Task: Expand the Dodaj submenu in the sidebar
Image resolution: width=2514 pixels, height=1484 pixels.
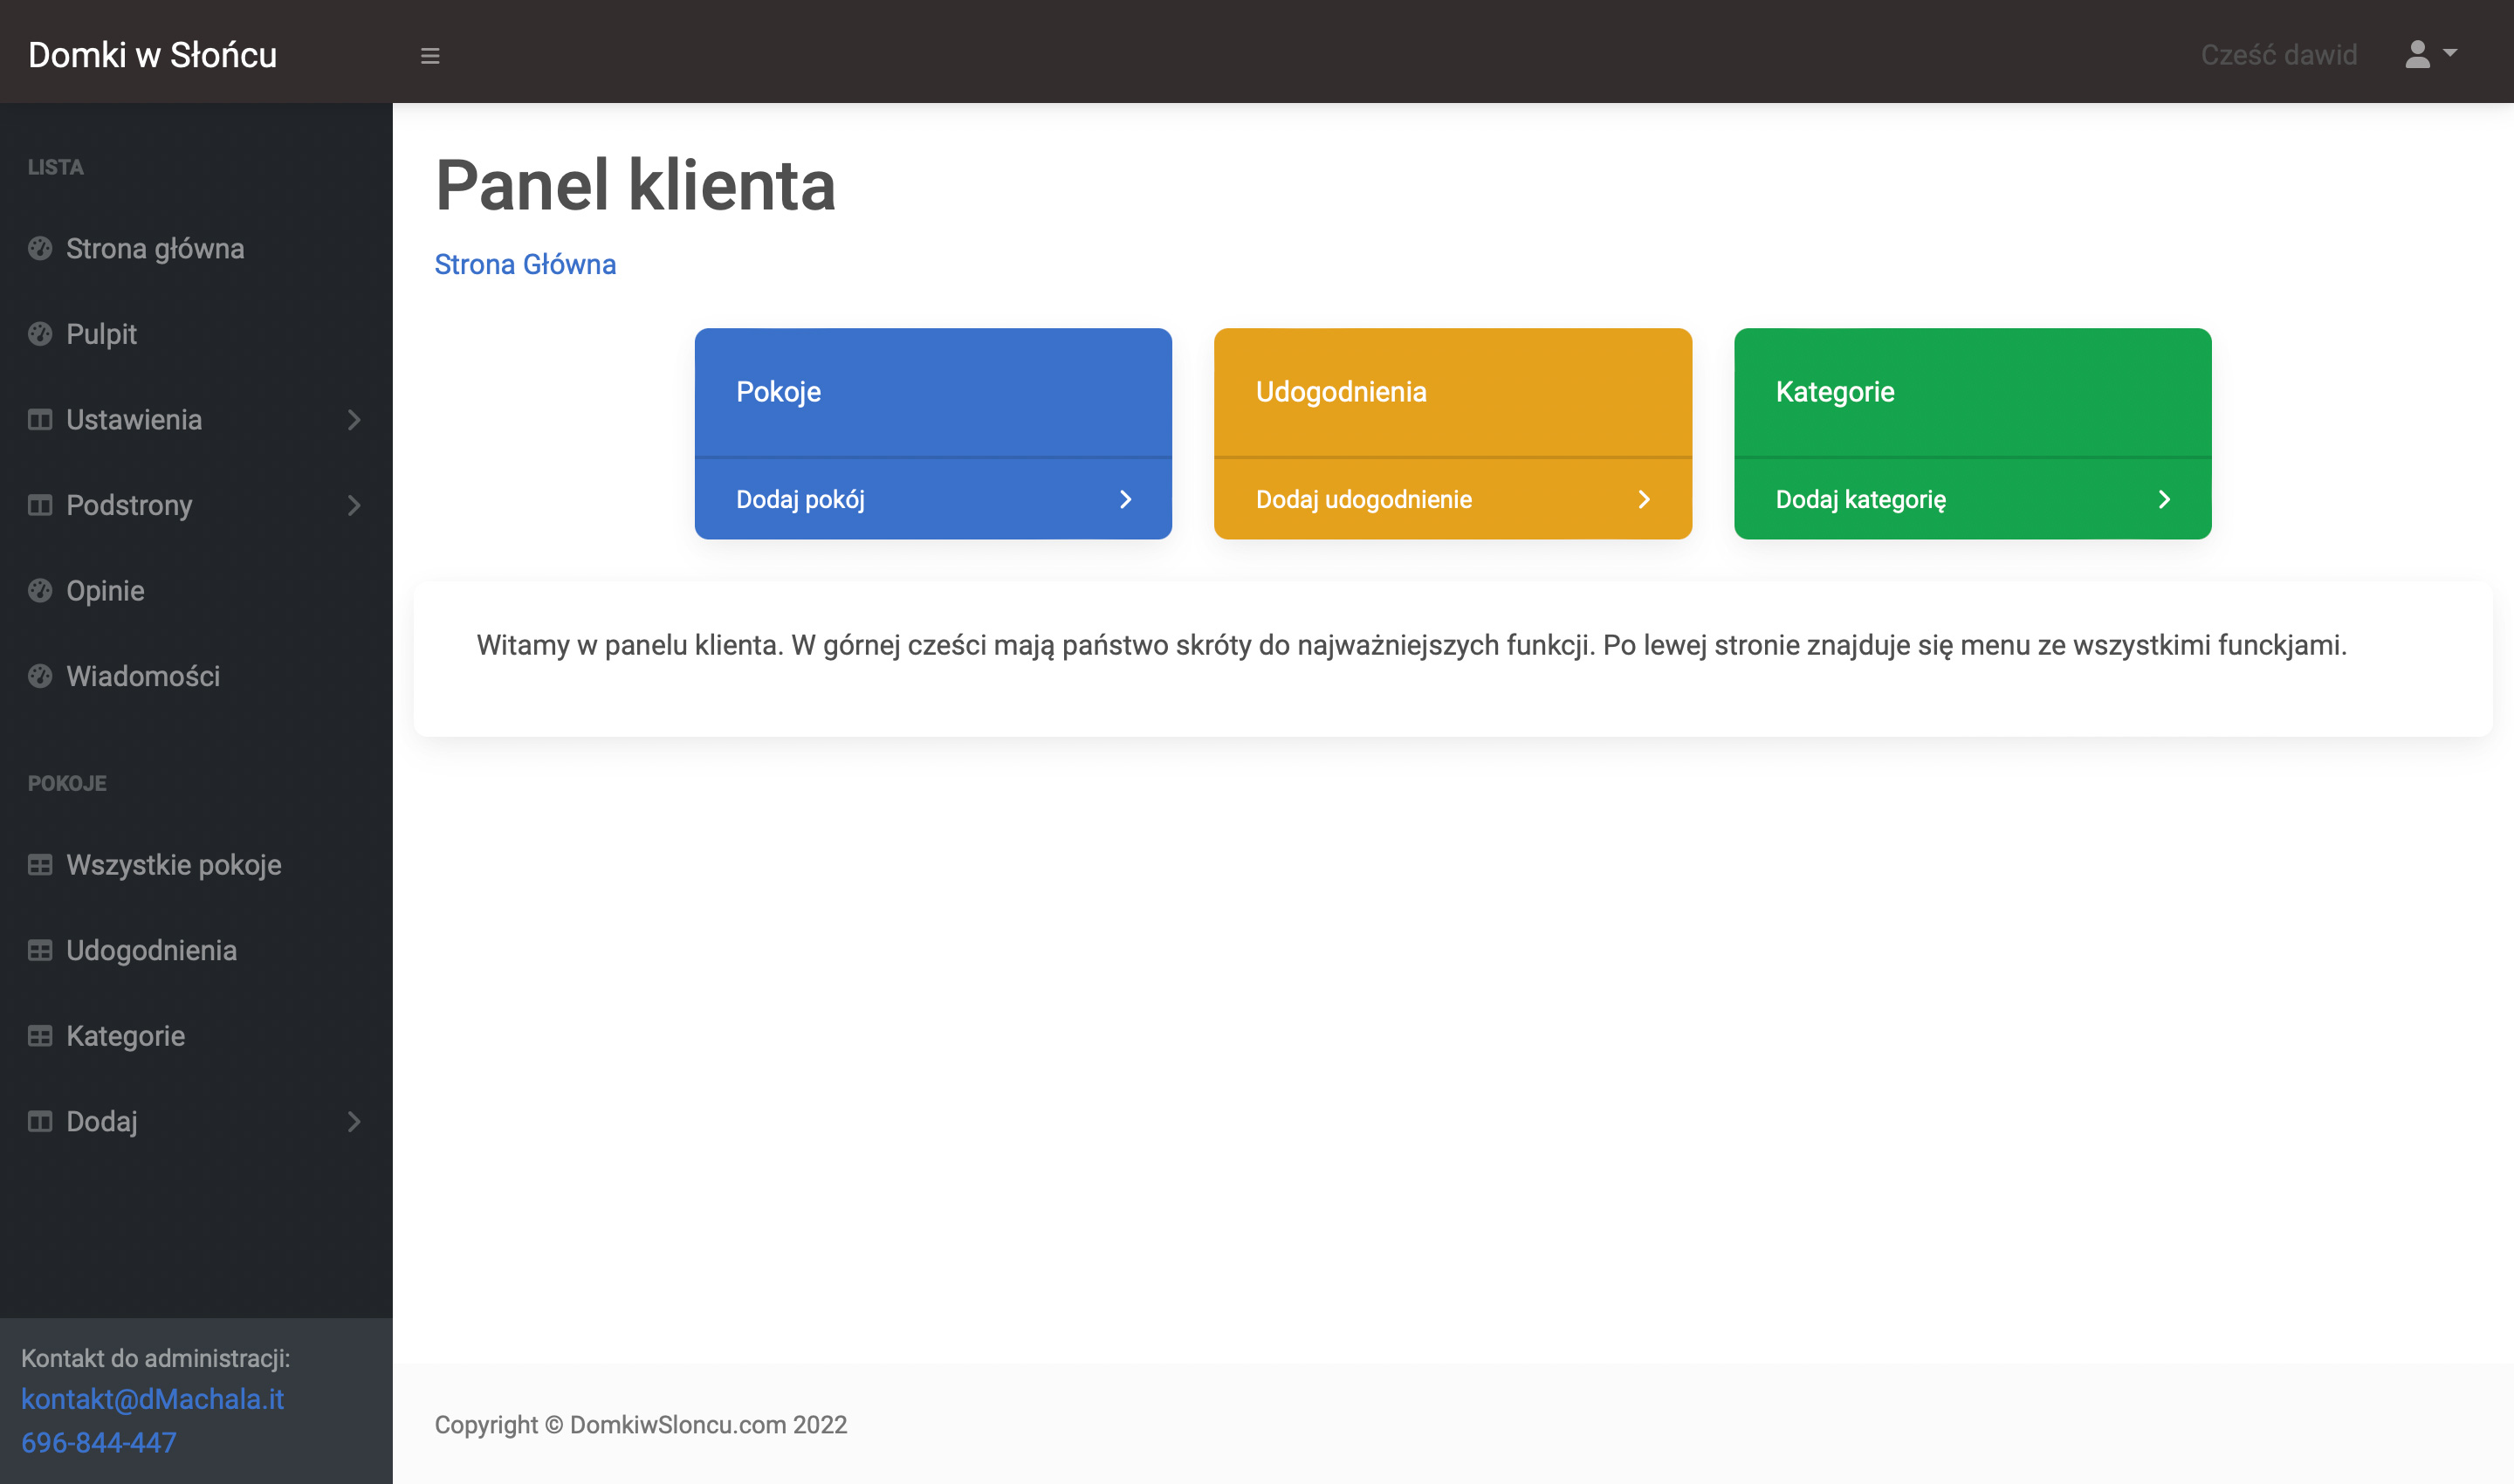Action: (355, 1122)
